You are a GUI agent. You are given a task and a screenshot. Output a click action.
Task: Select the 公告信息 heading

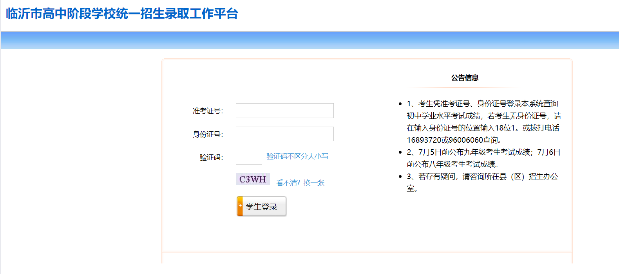click(465, 78)
